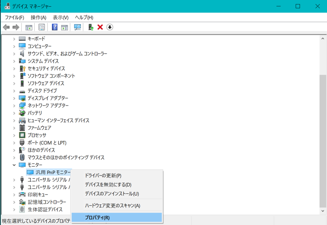Expand the ディスプレイ アダプター node
This screenshot has width=327, height=225.
tap(14, 98)
